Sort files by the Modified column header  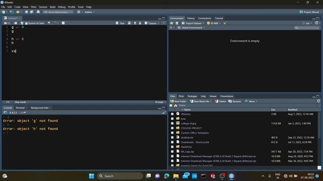292,110
